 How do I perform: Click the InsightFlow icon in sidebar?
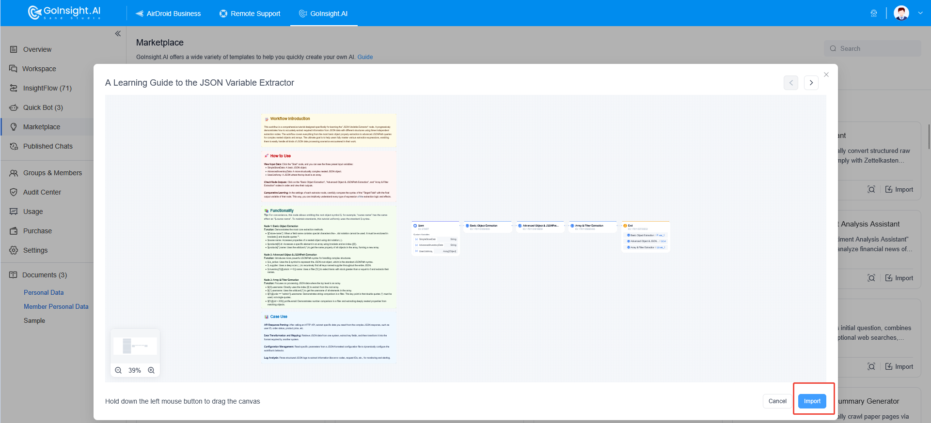14,88
